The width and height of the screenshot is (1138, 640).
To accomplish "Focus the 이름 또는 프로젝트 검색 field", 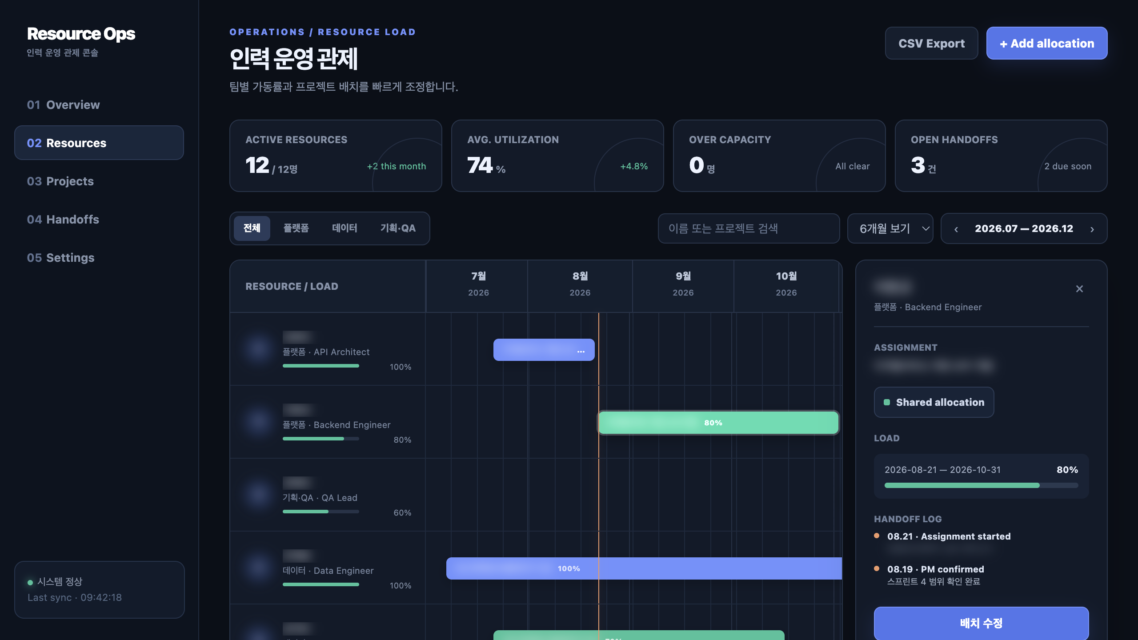I will point(749,228).
